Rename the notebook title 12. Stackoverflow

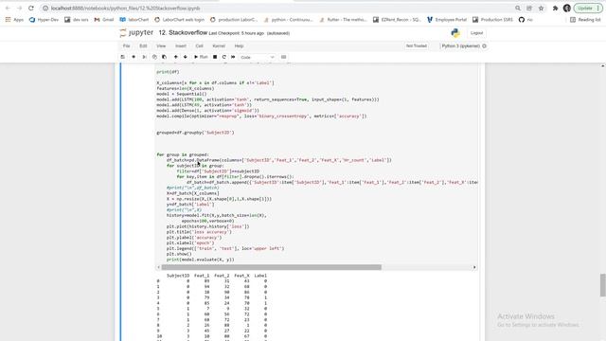[x=183, y=33]
